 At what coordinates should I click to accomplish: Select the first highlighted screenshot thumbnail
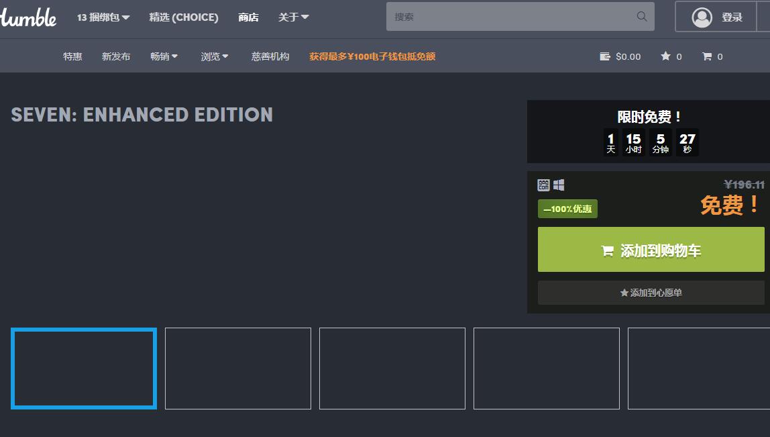coord(84,369)
